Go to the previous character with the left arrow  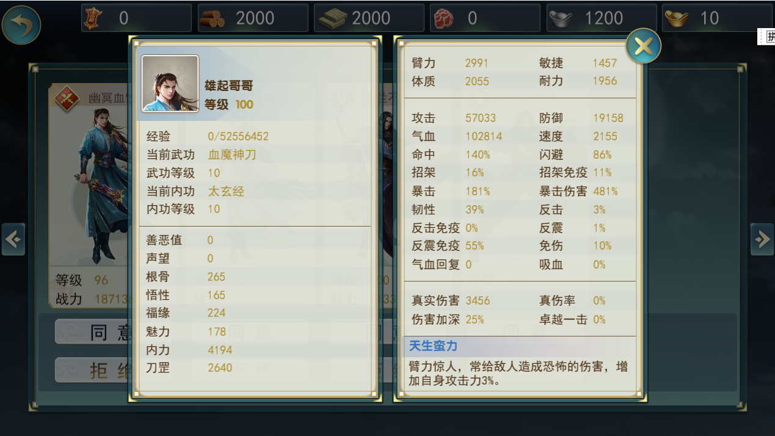pos(13,239)
